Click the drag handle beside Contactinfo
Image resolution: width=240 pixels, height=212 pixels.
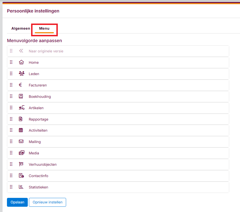[11, 176]
